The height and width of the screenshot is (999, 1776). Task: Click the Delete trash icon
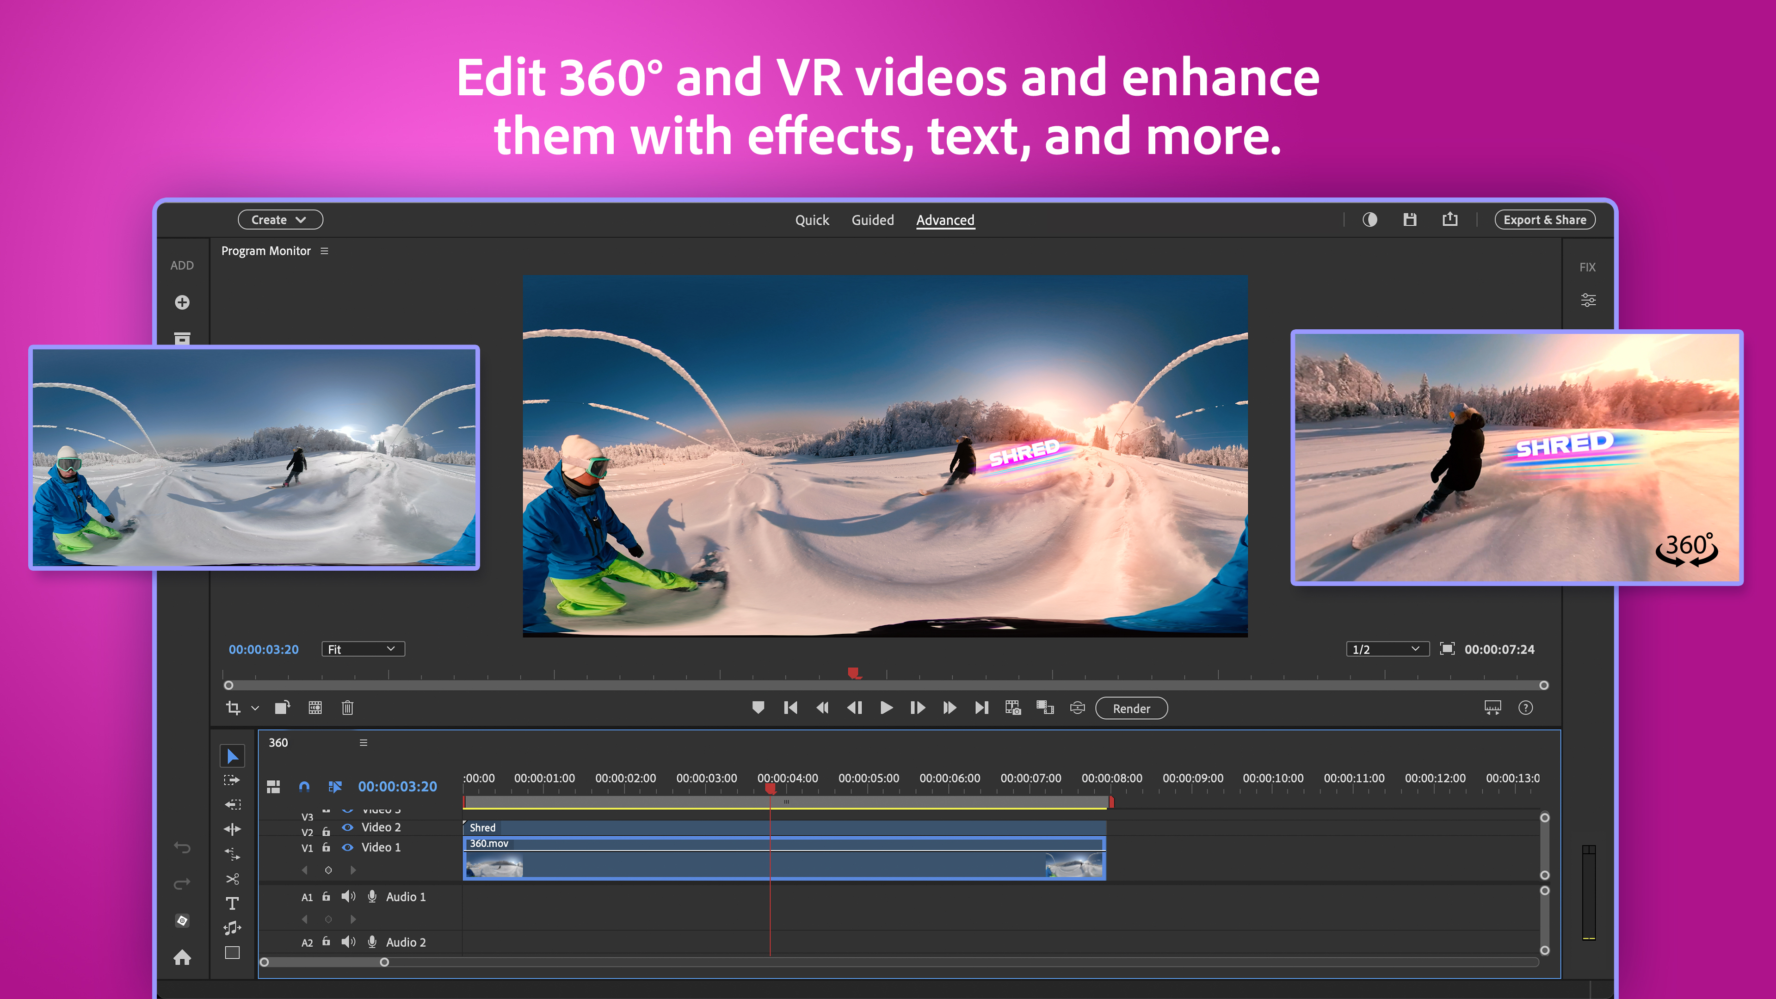[x=347, y=708]
